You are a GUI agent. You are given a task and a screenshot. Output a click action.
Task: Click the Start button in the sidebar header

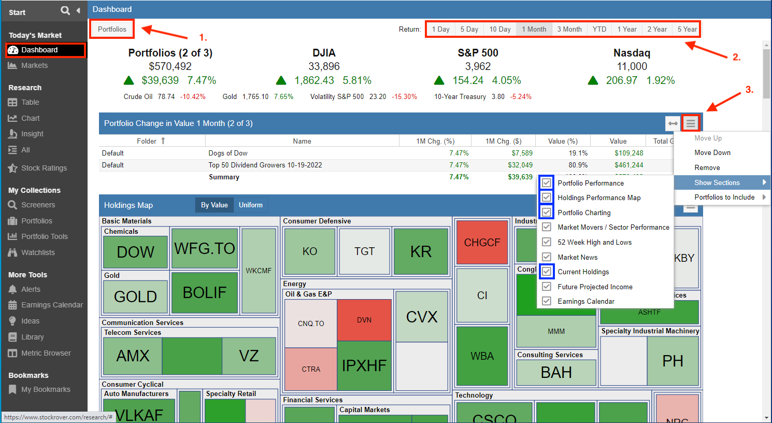17,12
